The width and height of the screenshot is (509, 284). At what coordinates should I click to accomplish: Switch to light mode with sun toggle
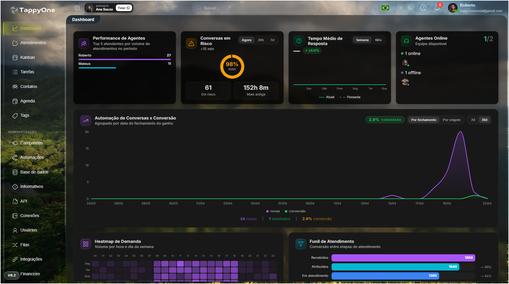[x=401, y=8]
